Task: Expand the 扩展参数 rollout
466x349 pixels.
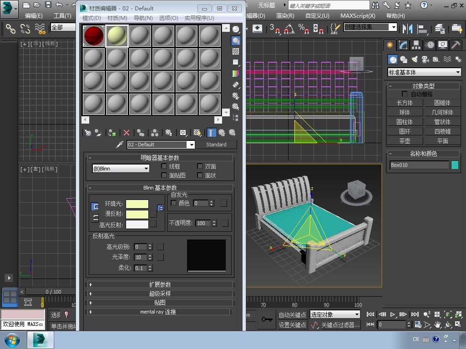Action: 160,284
